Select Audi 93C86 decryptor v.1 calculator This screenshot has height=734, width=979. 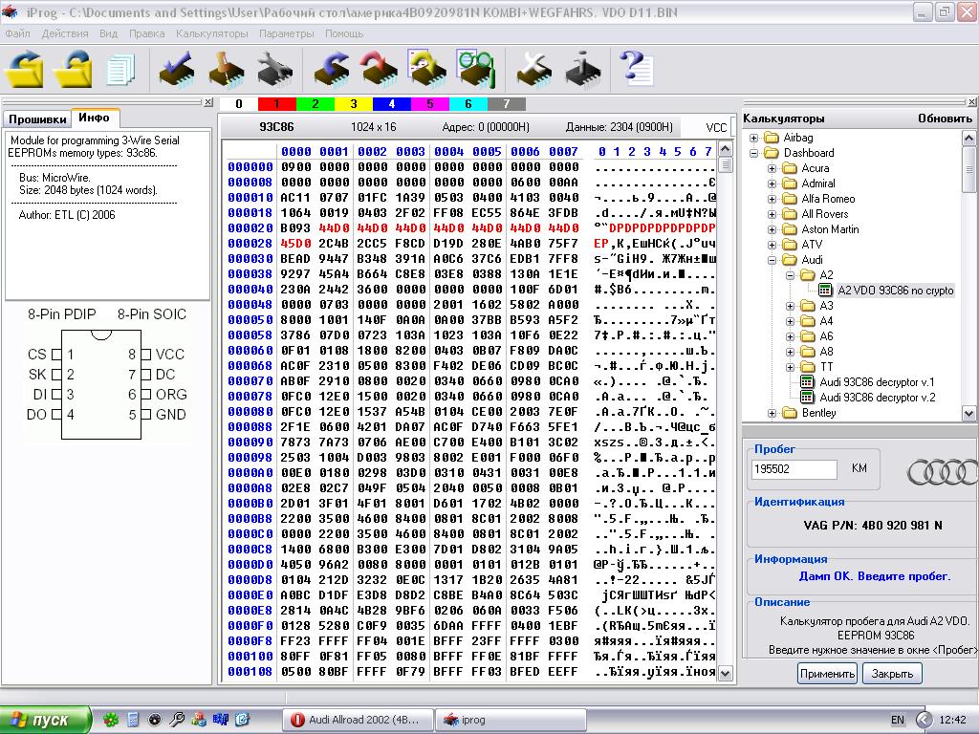point(877,382)
